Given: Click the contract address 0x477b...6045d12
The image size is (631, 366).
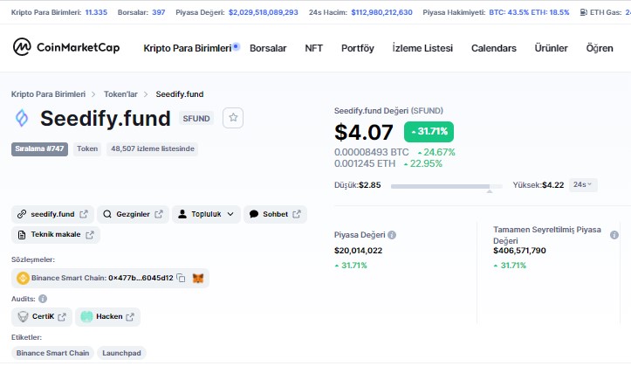Looking at the screenshot, I should point(141,278).
